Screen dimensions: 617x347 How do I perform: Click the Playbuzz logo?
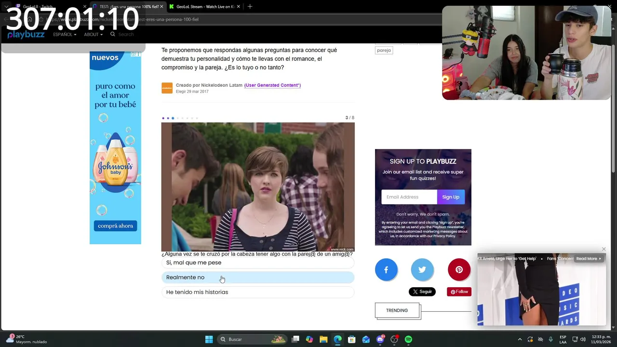point(26,34)
